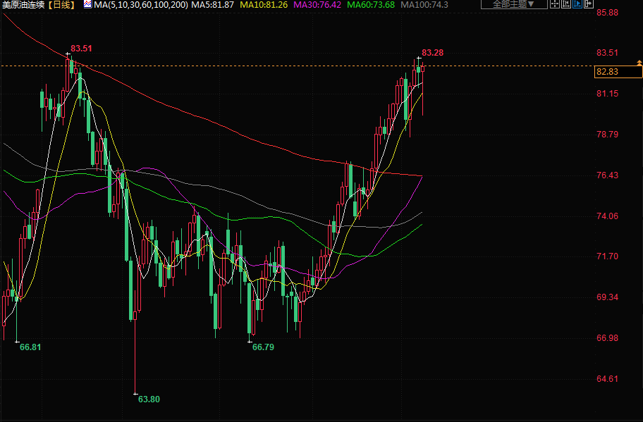The height and width of the screenshot is (422, 643).
Task: Open MA(5,10,30,60,100,200) parameter settings
Action: [x=141, y=5]
